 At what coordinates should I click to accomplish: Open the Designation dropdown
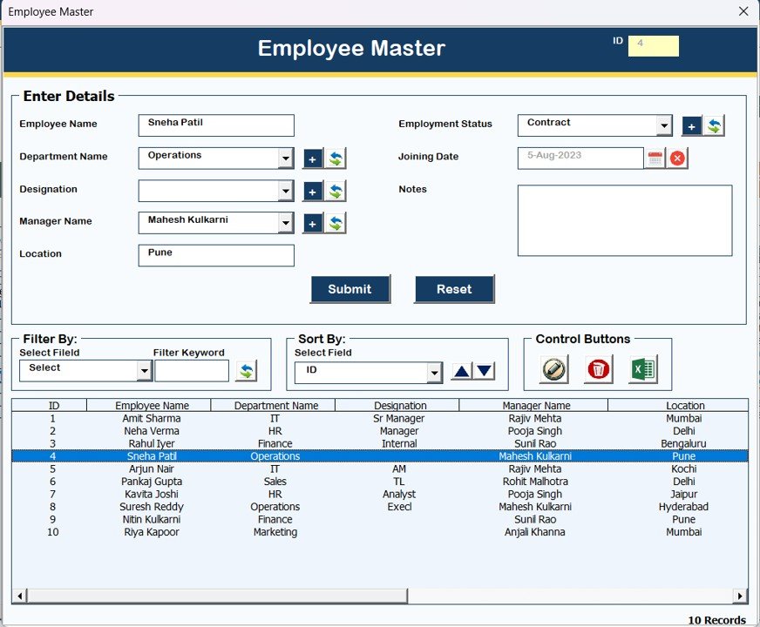(x=286, y=191)
